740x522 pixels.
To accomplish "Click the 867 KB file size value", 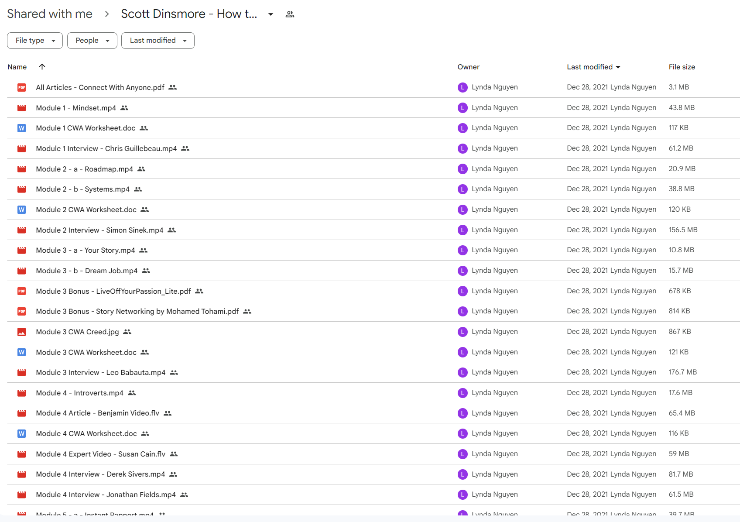I will click(679, 331).
